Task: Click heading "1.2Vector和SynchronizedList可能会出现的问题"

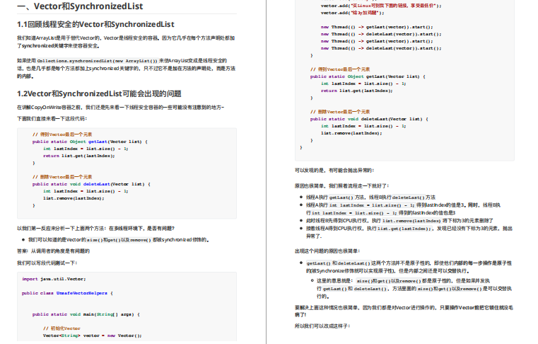Action: click(99, 94)
